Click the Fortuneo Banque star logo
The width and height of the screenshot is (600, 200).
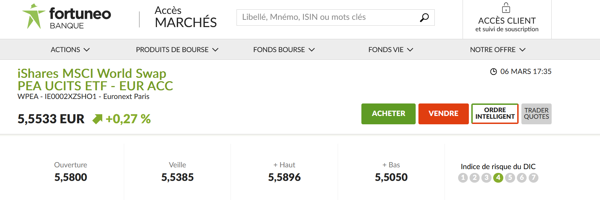pos(34,16)
